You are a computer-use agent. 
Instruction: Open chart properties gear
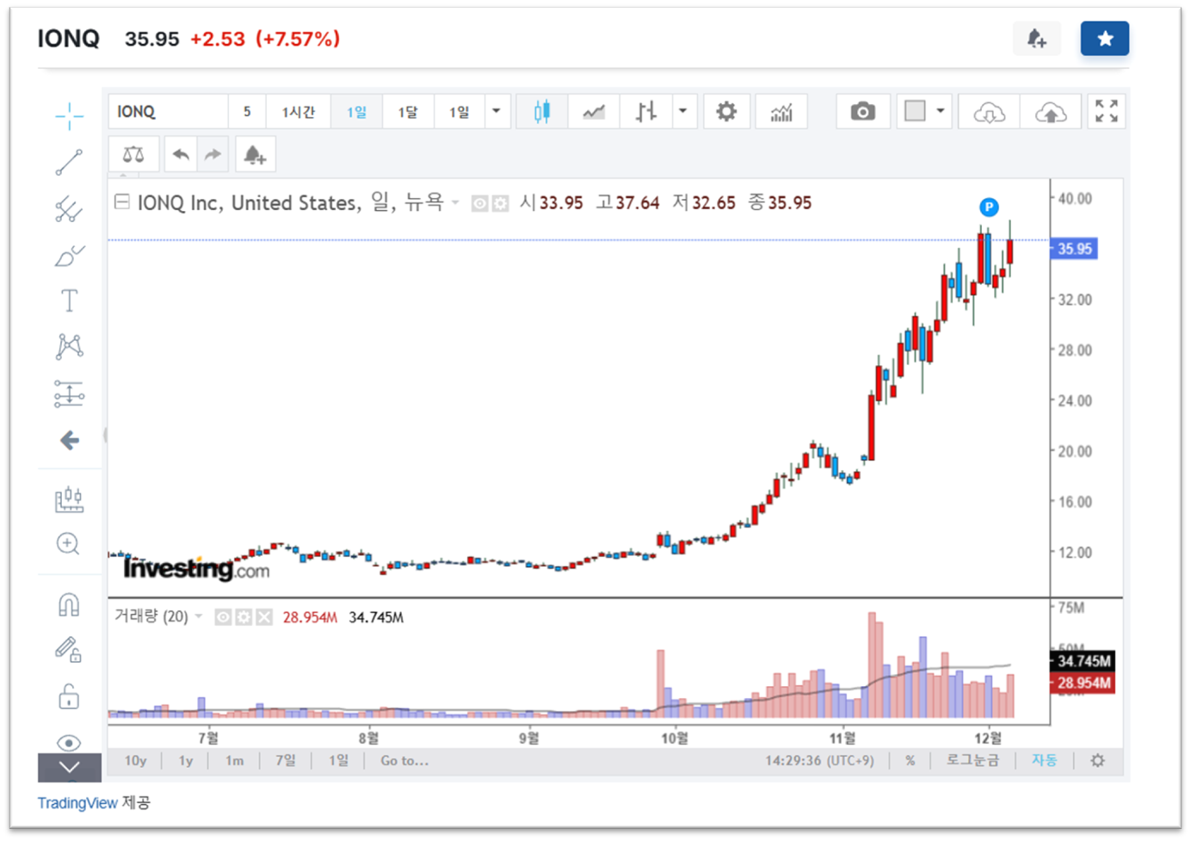(x=726, y=112)
